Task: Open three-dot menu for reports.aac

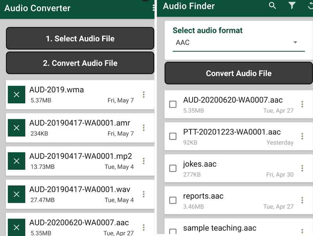Action: (302, 200)
